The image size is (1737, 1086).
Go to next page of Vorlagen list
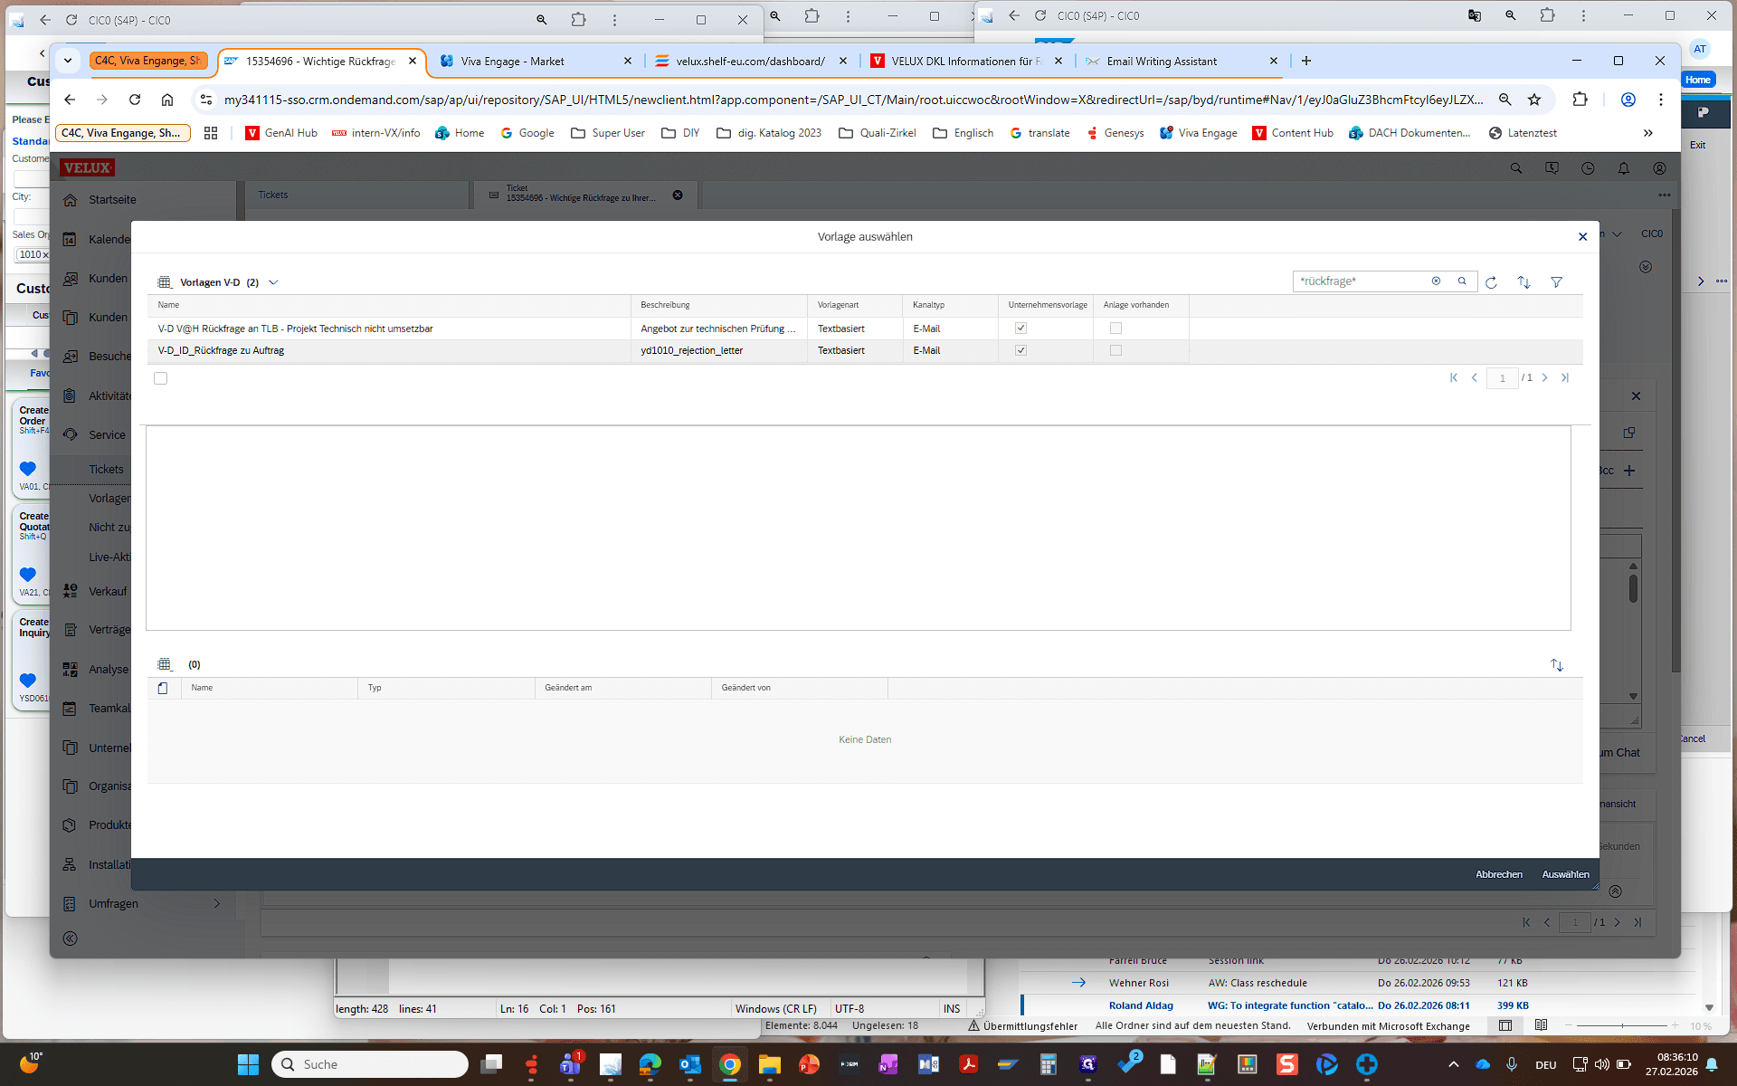click(1544, 378)
